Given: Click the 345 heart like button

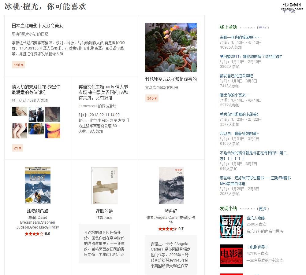Looking at the screenshot, I should [x=152, y=98].
